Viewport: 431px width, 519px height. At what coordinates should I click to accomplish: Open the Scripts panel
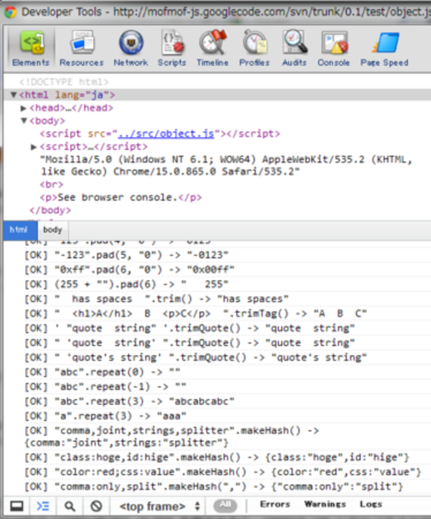click(172, 48)
